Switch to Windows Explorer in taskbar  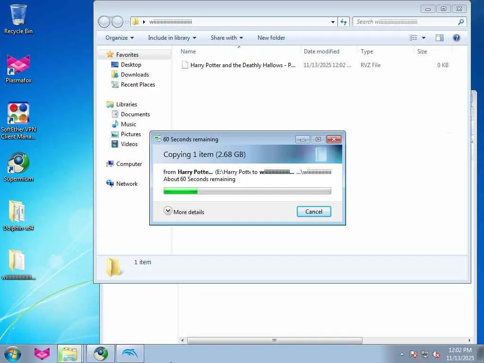pyautogui.click(x=69, y=354)
